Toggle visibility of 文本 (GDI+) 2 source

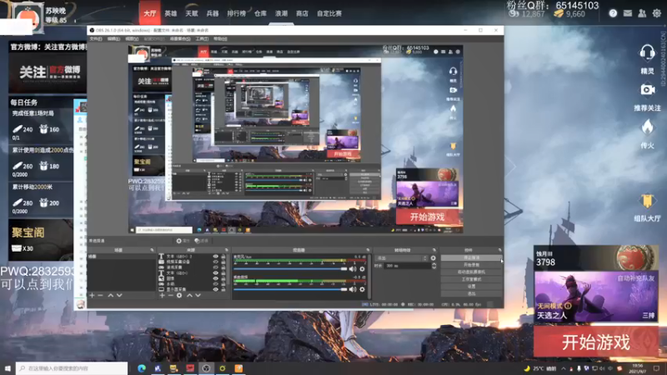pos(216,257)
